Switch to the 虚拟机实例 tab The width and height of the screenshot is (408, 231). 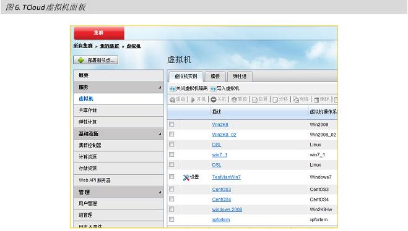tap(186, 77)
